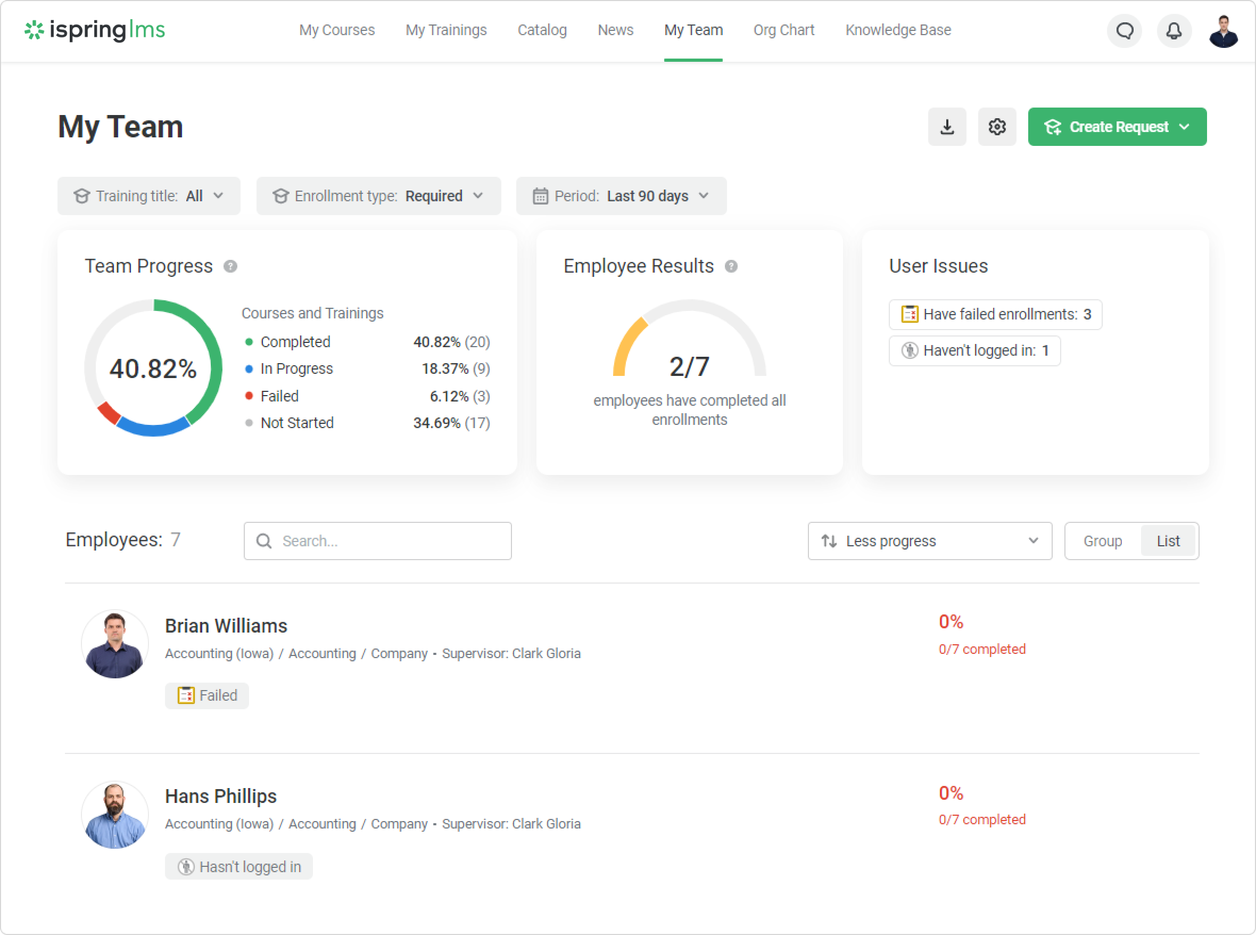Switch employees view to List
This screenshot has width=1256, height=935.
[x=1168, y=541]
